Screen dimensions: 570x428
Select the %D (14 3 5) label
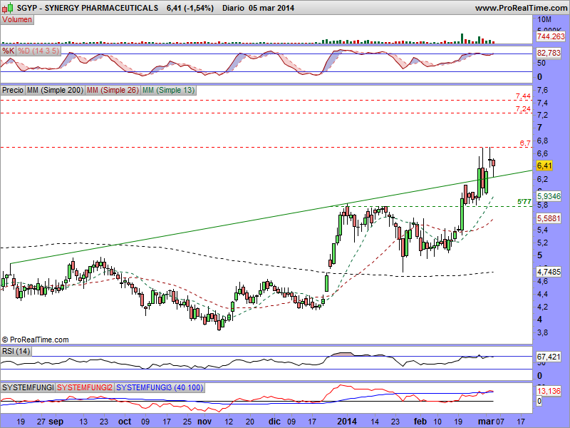tap(38, 51)
